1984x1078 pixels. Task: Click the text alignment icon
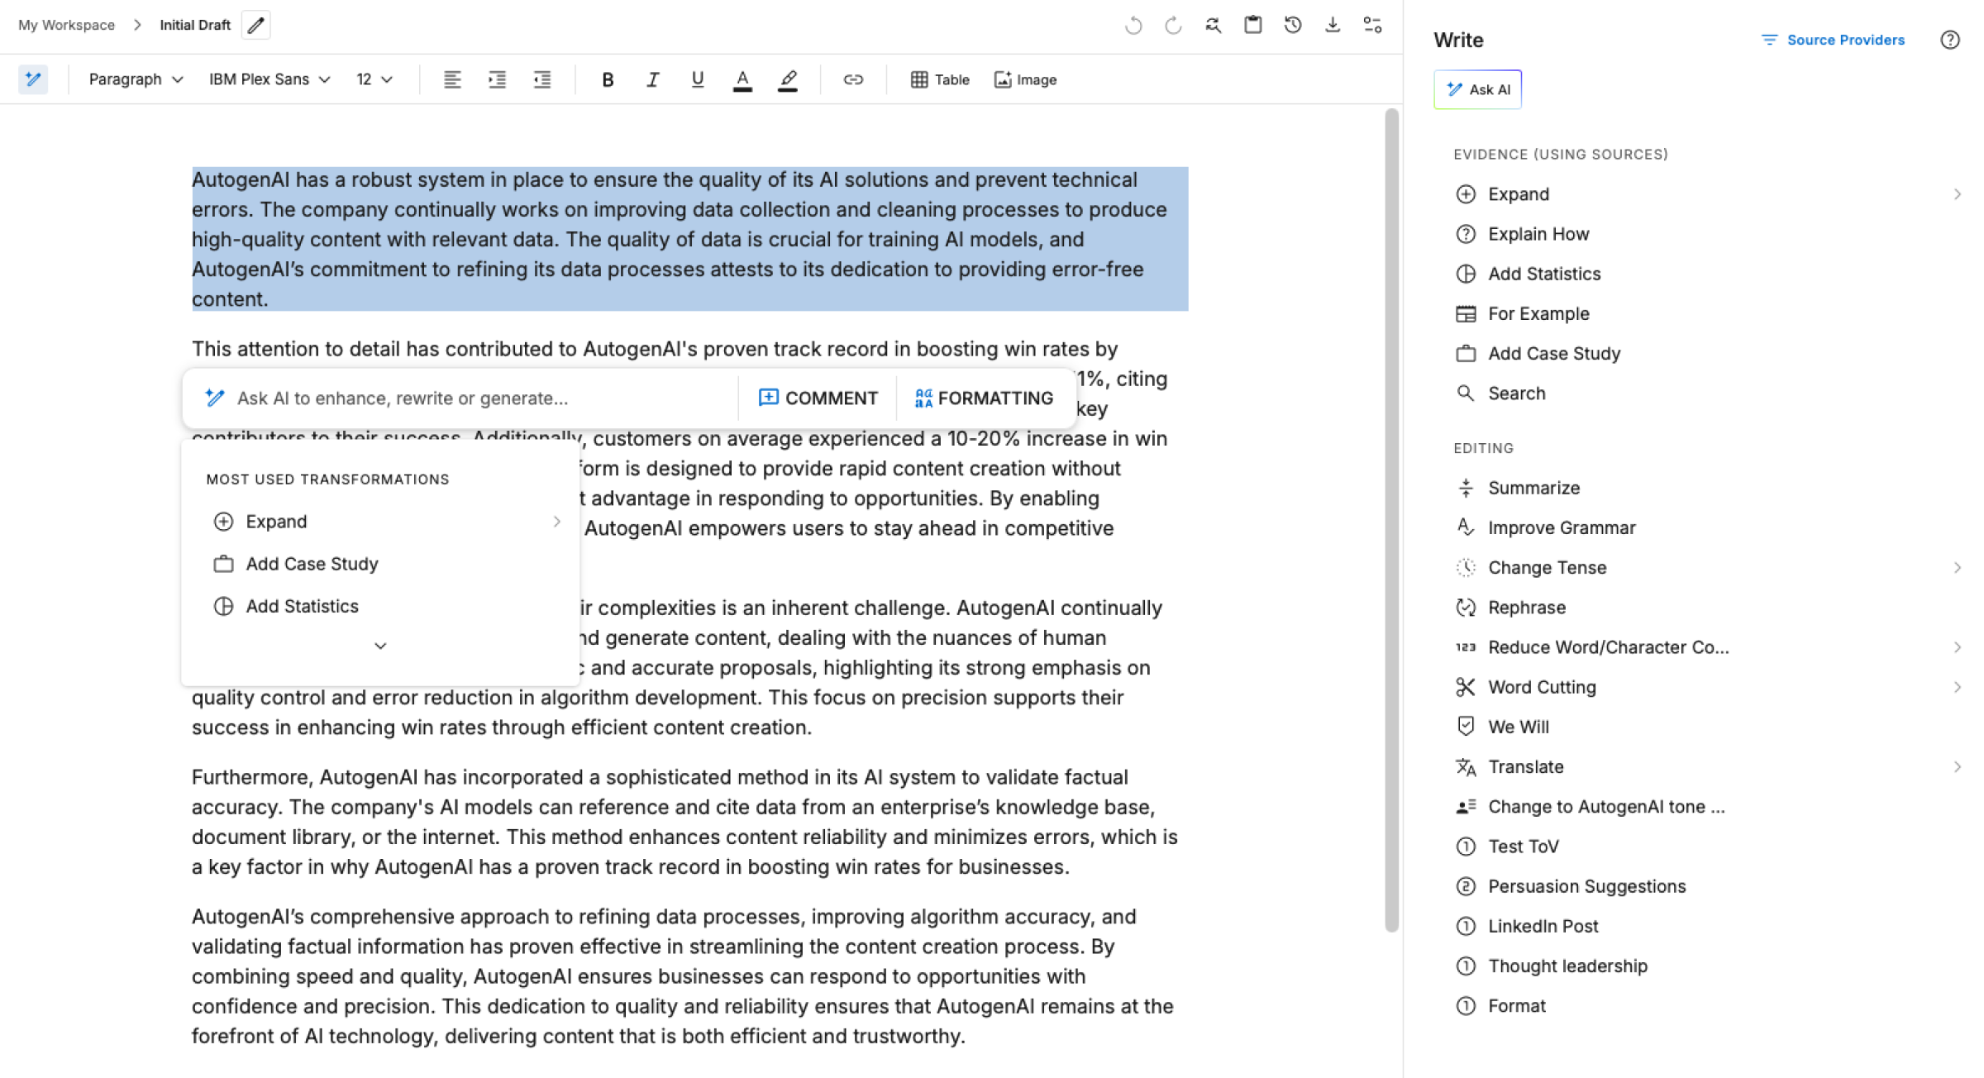click(x=452, y=79)
